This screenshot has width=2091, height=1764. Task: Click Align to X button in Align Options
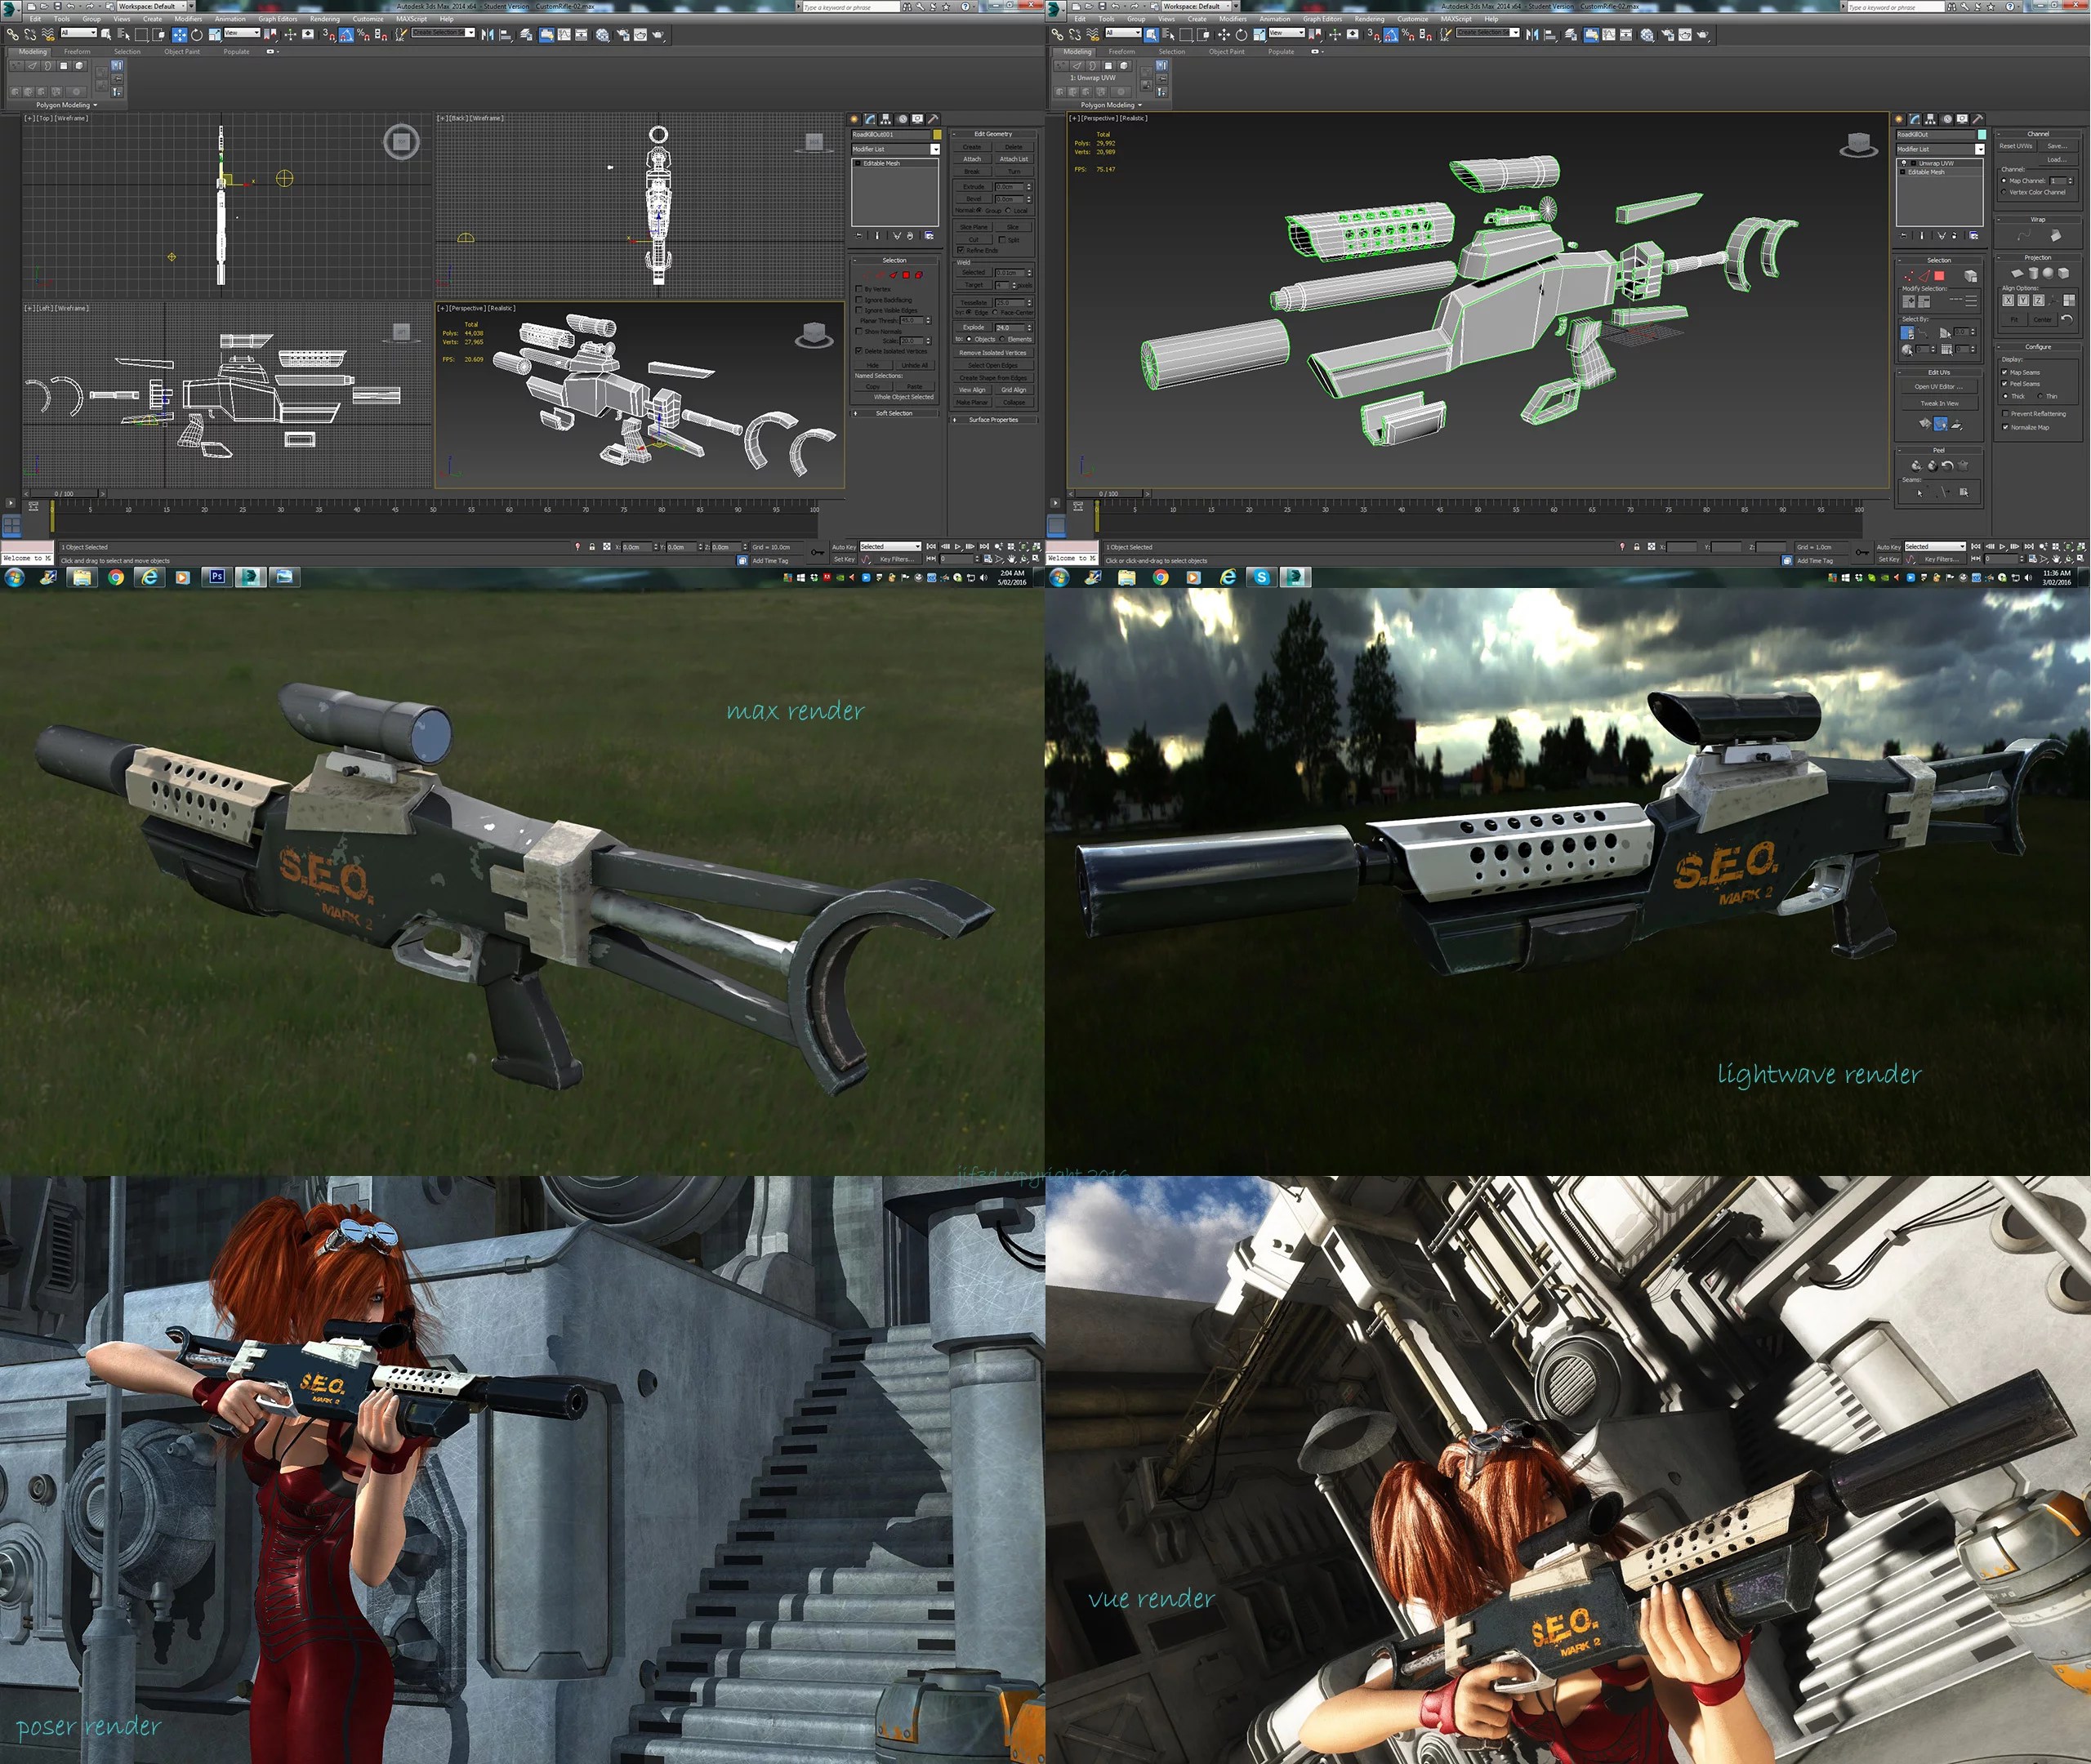pos(2008,301)
